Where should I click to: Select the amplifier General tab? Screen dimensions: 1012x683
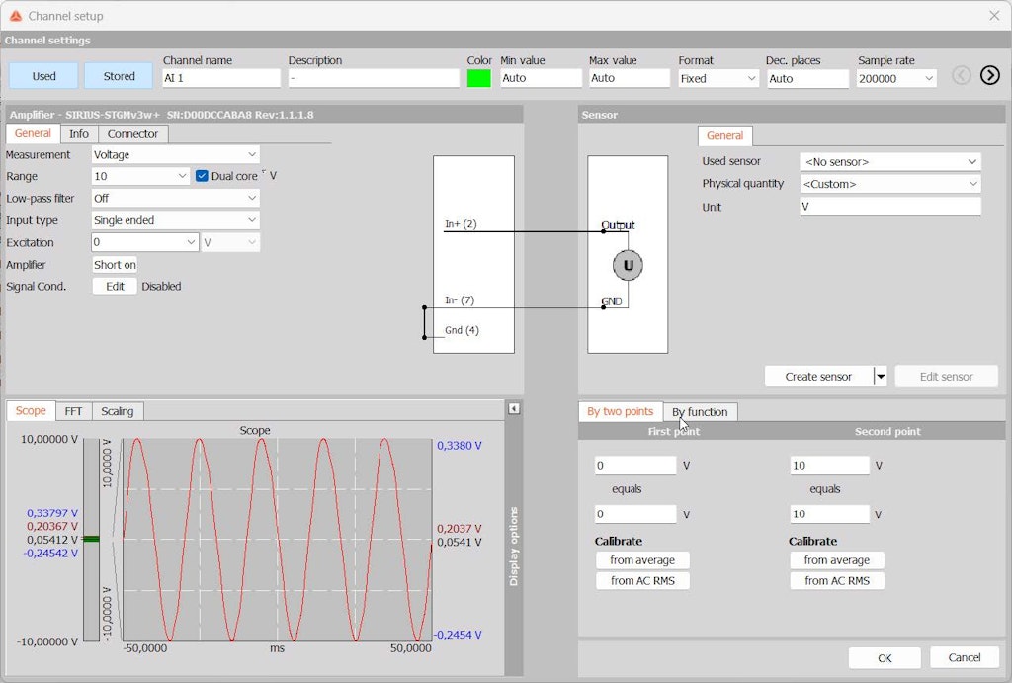(x=33, y=133)
